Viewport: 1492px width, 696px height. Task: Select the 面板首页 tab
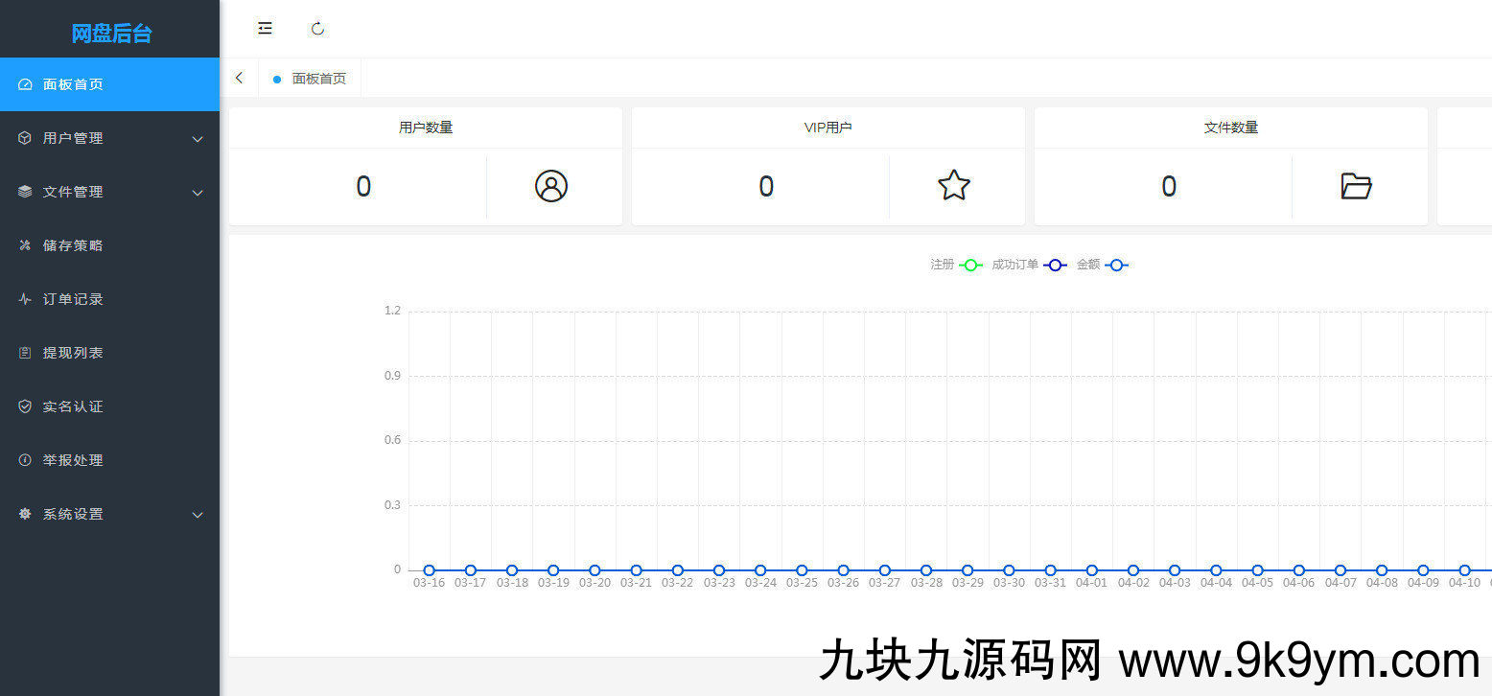tap(318, 79)
